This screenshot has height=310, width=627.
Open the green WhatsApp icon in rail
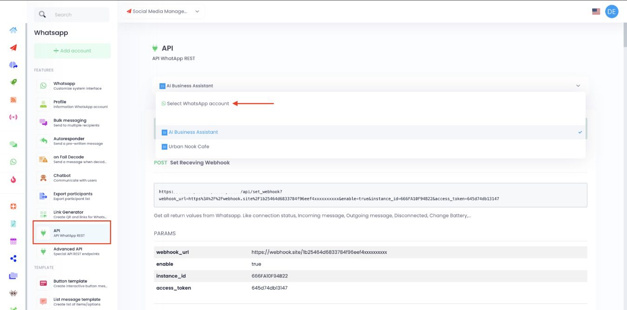13,162
